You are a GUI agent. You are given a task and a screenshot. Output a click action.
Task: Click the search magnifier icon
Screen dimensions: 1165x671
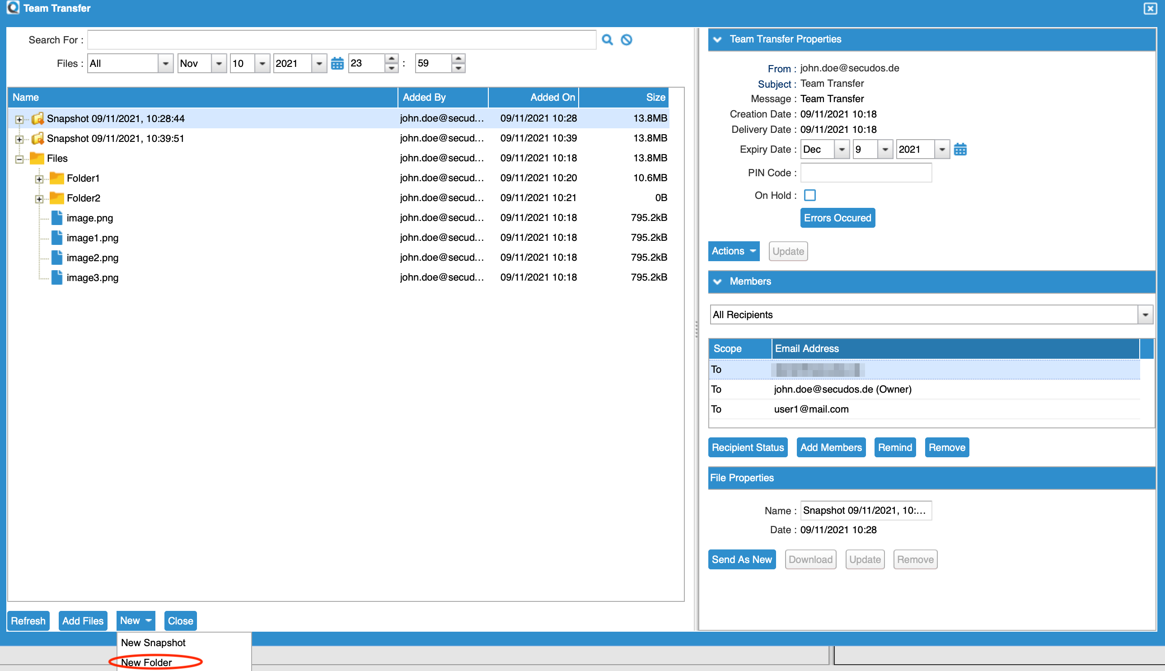click(x=607, y=40)
